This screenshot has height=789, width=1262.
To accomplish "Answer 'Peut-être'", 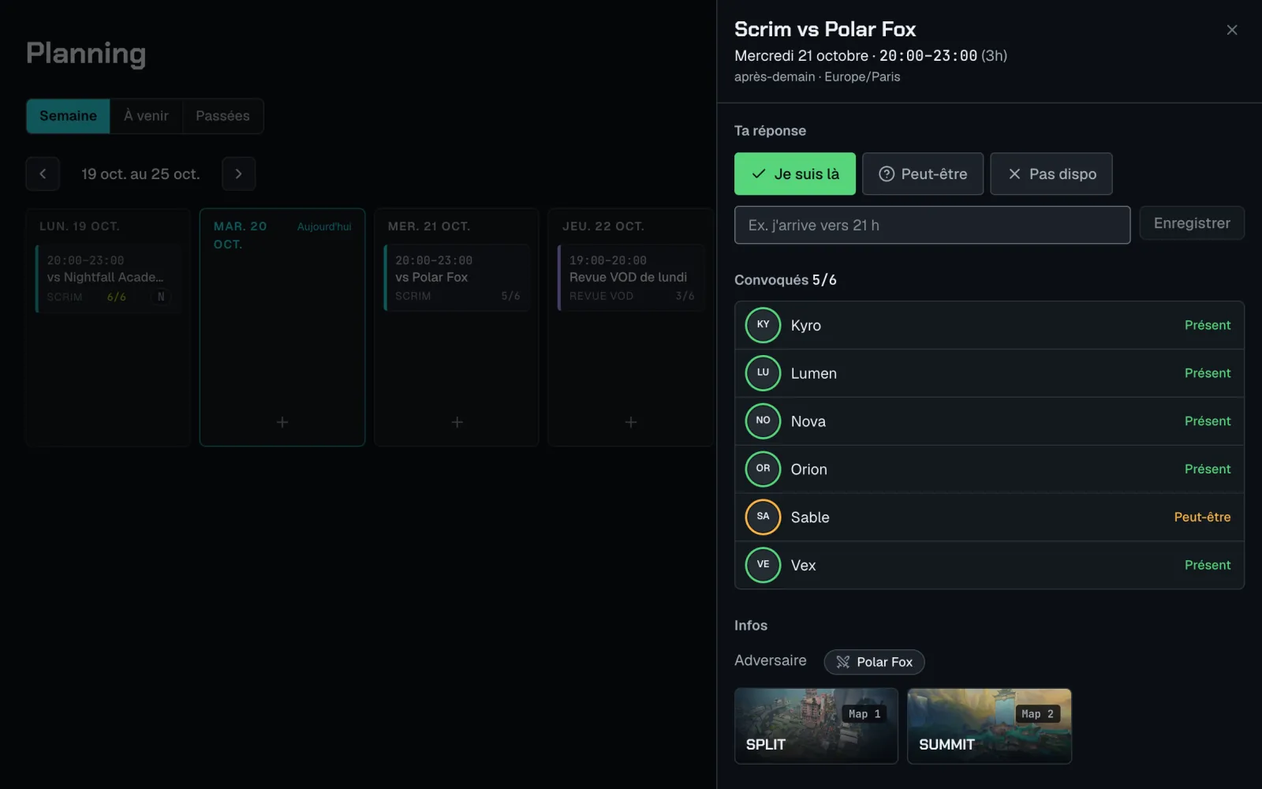I will (x=922, y=174).
